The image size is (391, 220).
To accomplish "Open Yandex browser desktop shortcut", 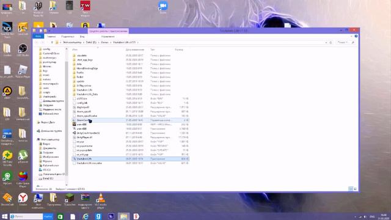I will point(23,199).
